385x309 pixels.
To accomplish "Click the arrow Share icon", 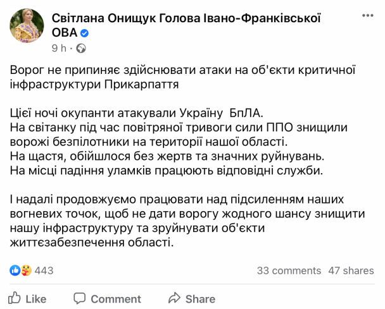I will (x=174, y=298).
